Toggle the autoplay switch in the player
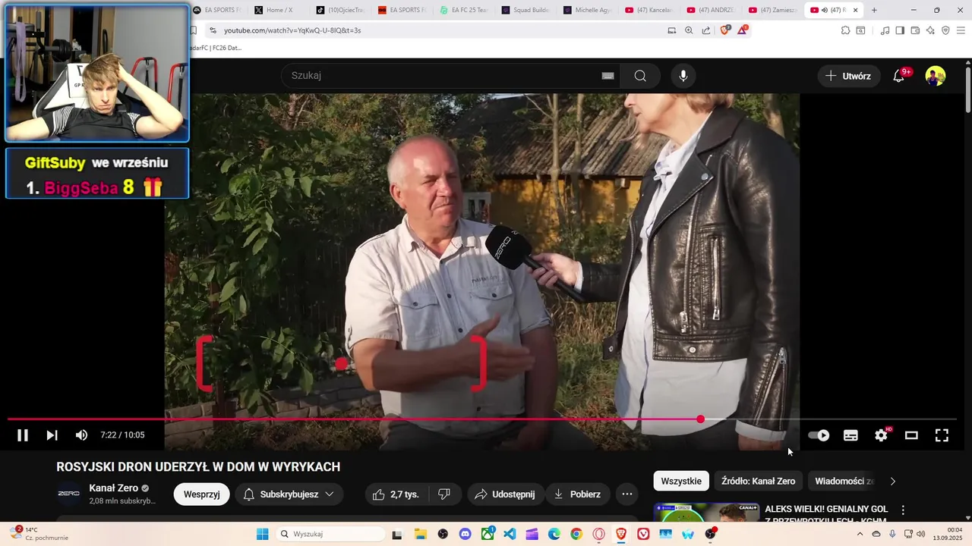Image resolution: width=972 pixels, height=546 pixels. click(x=819, y=435)
